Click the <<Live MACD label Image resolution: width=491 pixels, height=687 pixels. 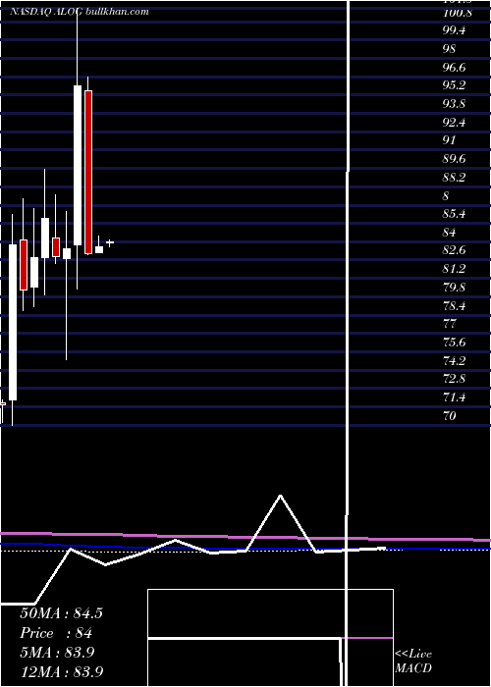coord(413,661)
